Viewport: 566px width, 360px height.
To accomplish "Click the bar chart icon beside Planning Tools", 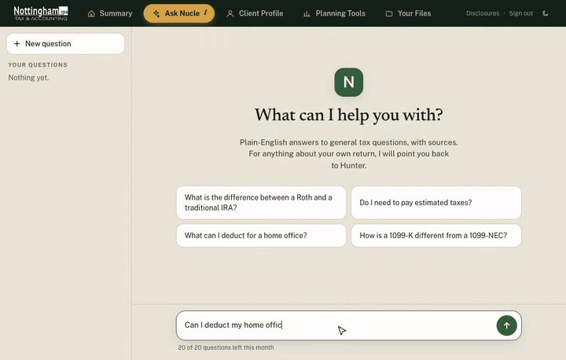I will pos(307,13).
